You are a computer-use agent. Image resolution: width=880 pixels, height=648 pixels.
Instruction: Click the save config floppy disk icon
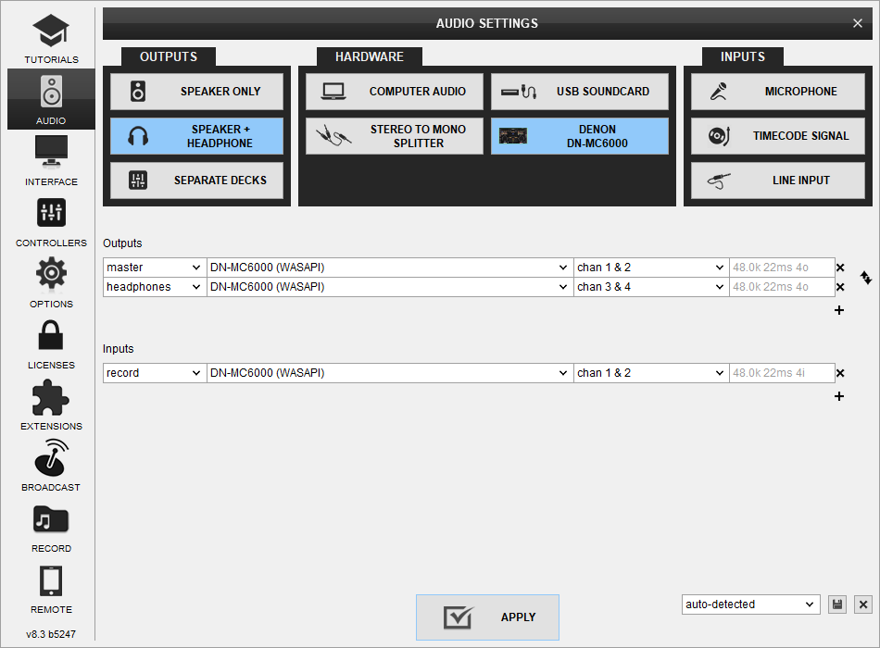tap(837, 604)
